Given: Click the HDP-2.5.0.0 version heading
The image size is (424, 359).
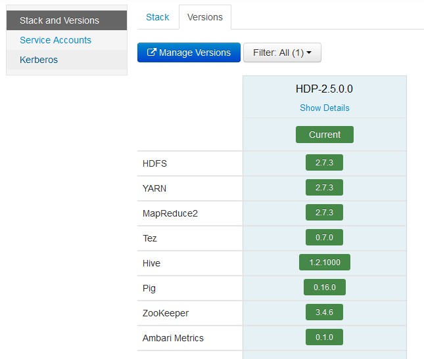Looking at the screenshot, I should 325,89.
